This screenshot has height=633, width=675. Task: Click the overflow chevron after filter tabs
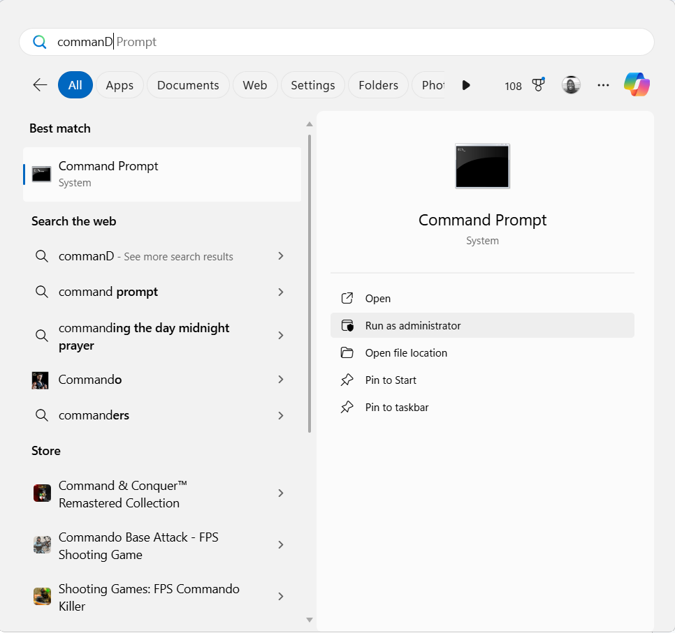[466, 85]
